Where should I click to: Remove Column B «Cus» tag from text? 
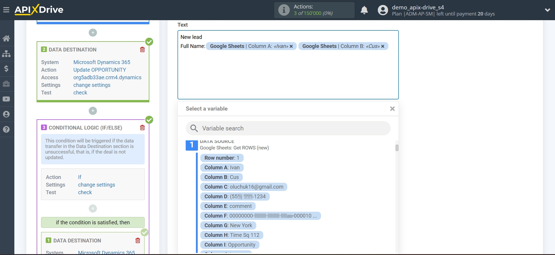click(x=382, y=46)
